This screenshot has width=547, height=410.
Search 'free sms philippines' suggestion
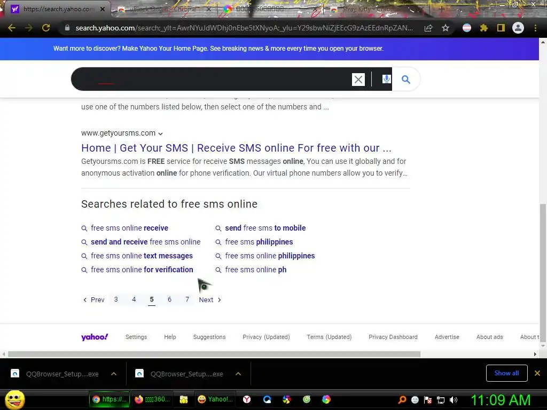[x=259, y=242]
